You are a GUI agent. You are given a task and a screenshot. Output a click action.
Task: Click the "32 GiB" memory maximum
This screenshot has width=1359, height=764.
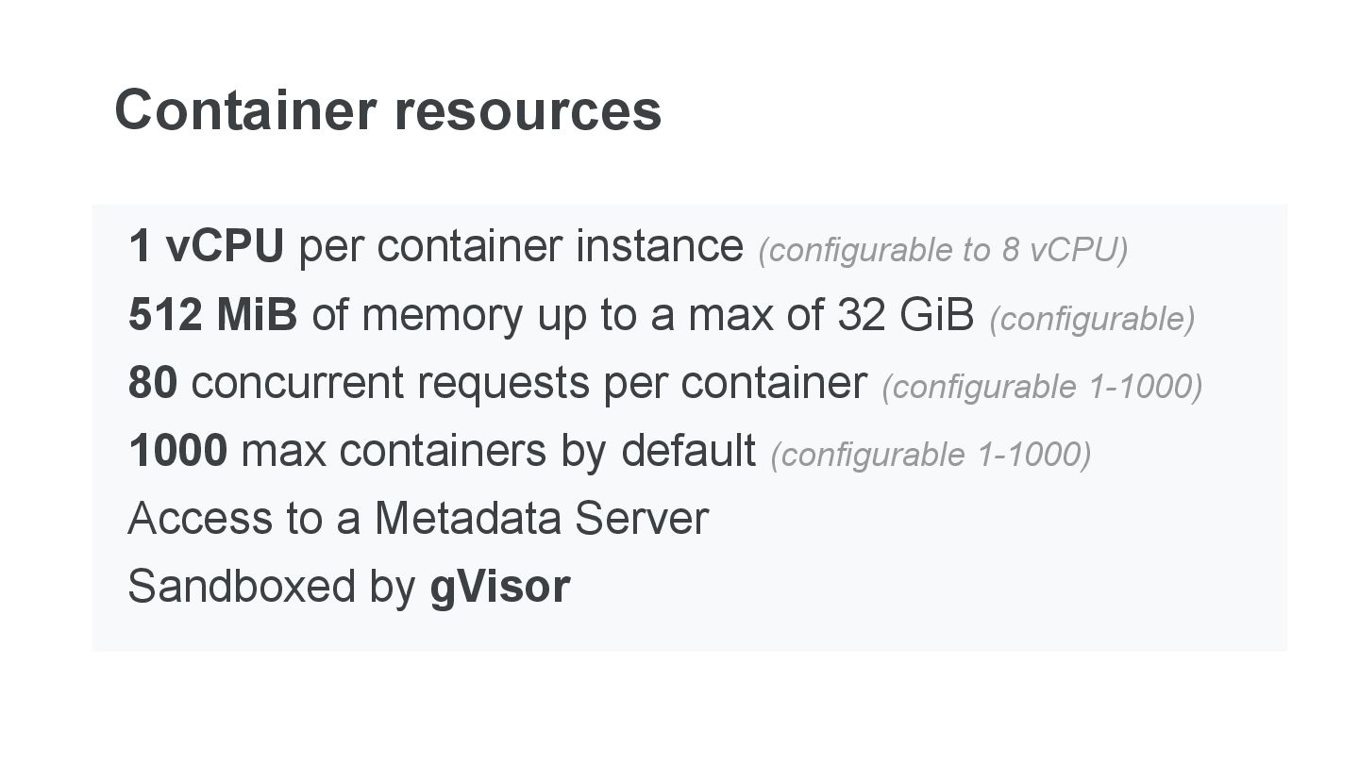(x=904, y=315)
